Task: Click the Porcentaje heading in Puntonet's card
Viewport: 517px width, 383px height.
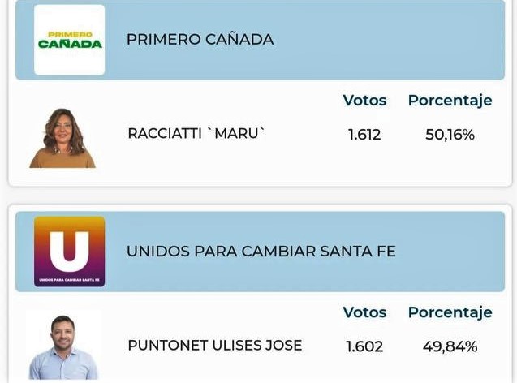Action: 450,312
